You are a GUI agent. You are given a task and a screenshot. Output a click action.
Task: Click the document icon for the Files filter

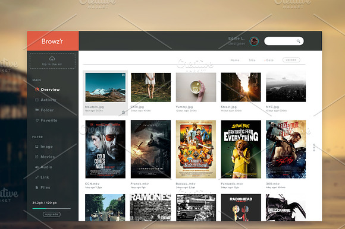tap(37, 187)
